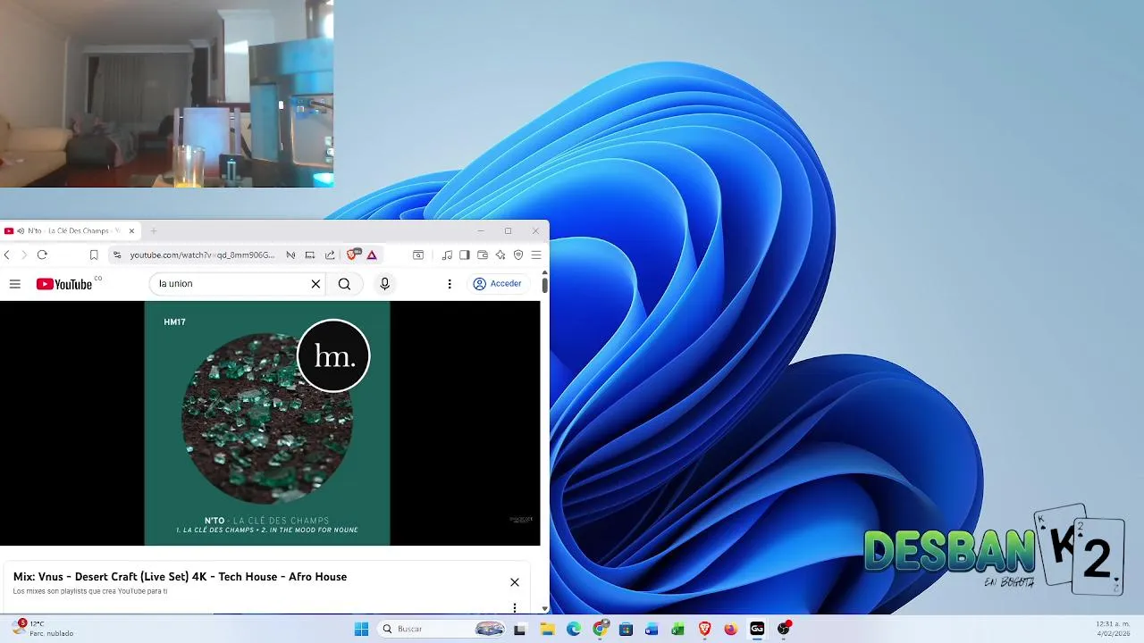Open Word from taskbar
This screenshot has width=1144, height=643.
652,629
